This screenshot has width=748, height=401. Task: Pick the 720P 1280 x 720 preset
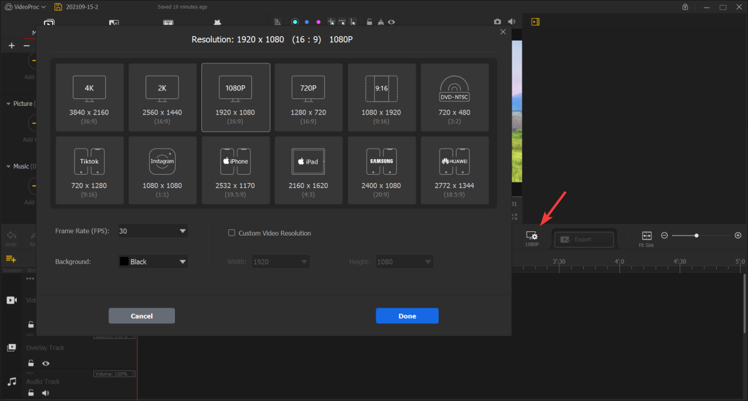(x=308, y=97)
